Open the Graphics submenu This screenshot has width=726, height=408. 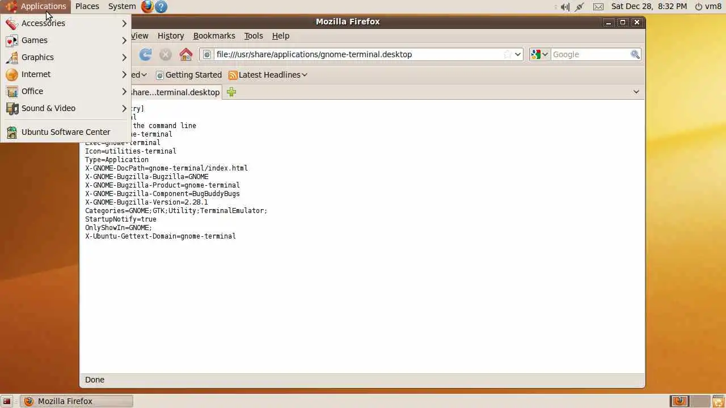click(66, 57)
